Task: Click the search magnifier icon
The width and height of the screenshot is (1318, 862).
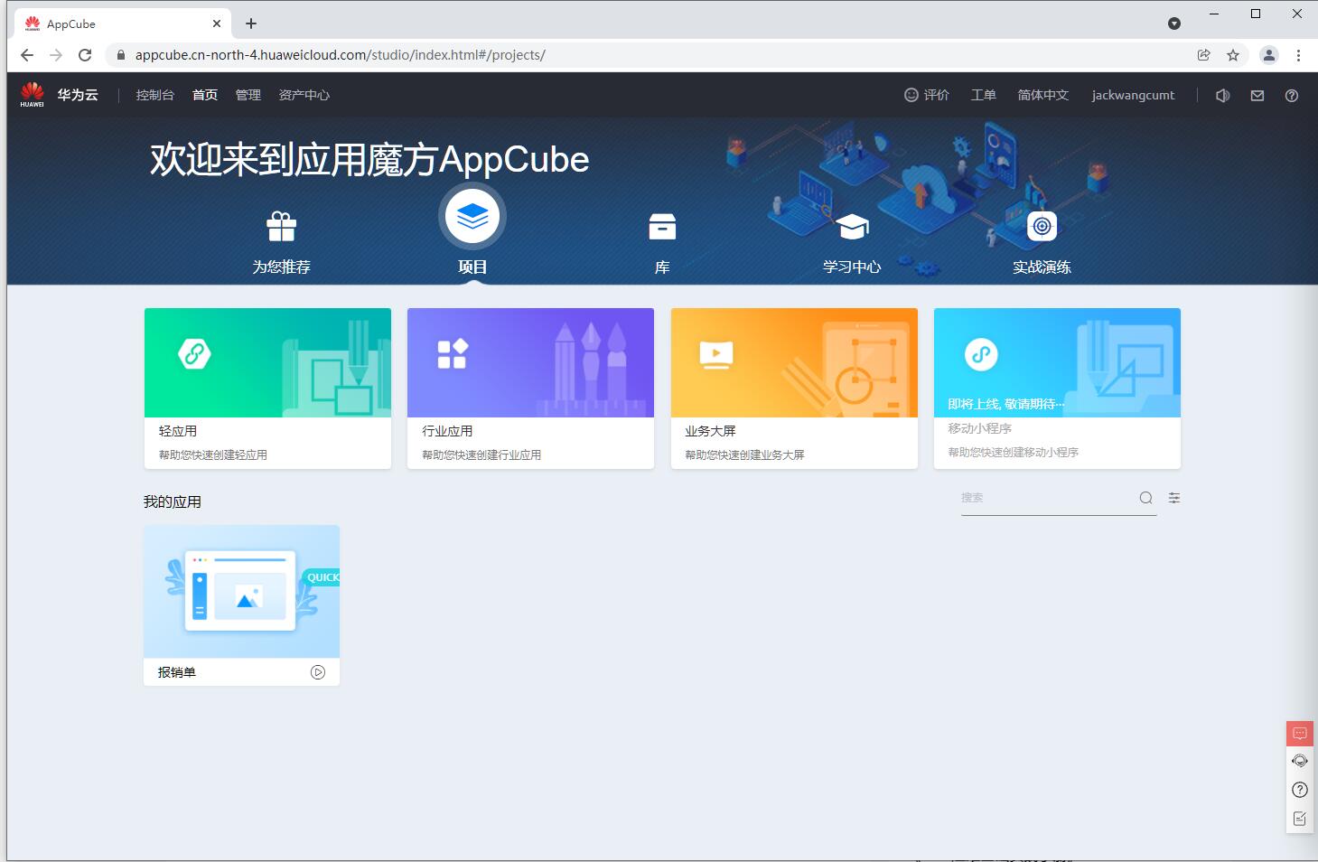Action: click(x=1146, y=498)
